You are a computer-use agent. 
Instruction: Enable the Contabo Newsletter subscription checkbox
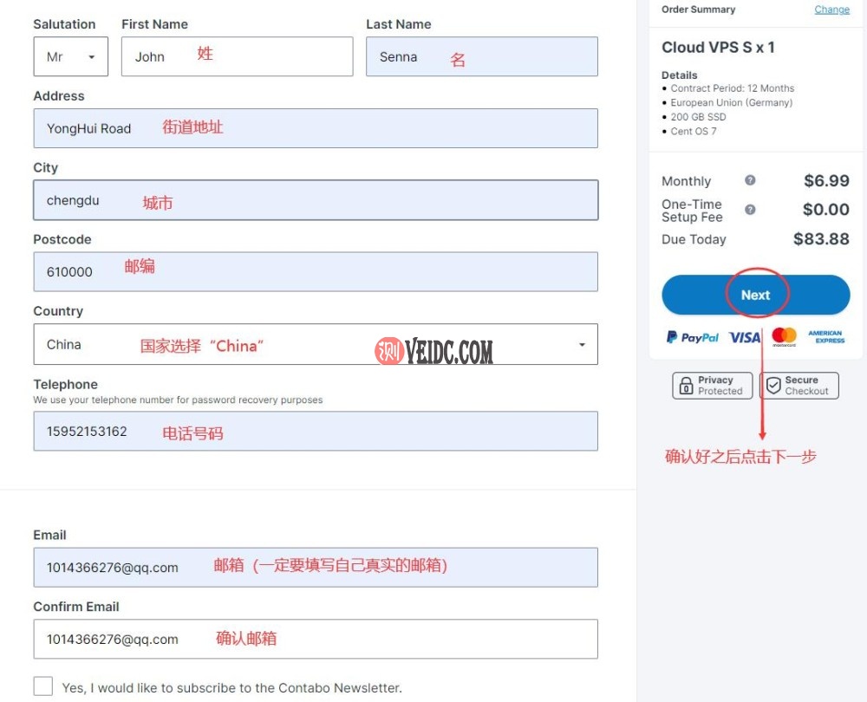click(43, 686)
